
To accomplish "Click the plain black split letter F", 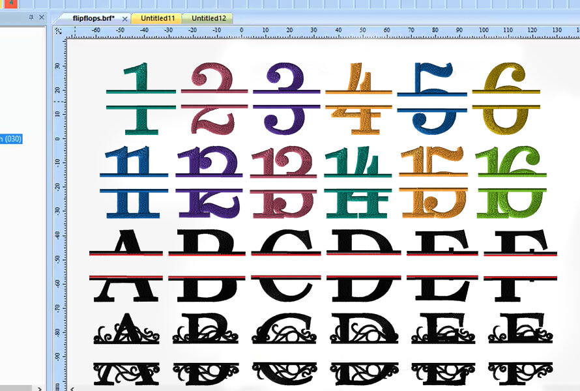I will tap(520, 267).
